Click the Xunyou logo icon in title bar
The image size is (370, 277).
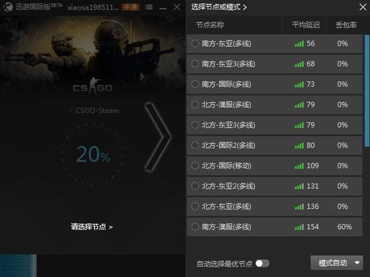9,7
